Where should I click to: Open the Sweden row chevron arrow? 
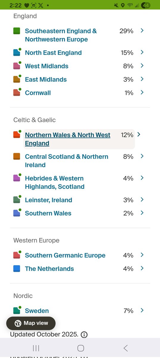click(x=142, y=310)
